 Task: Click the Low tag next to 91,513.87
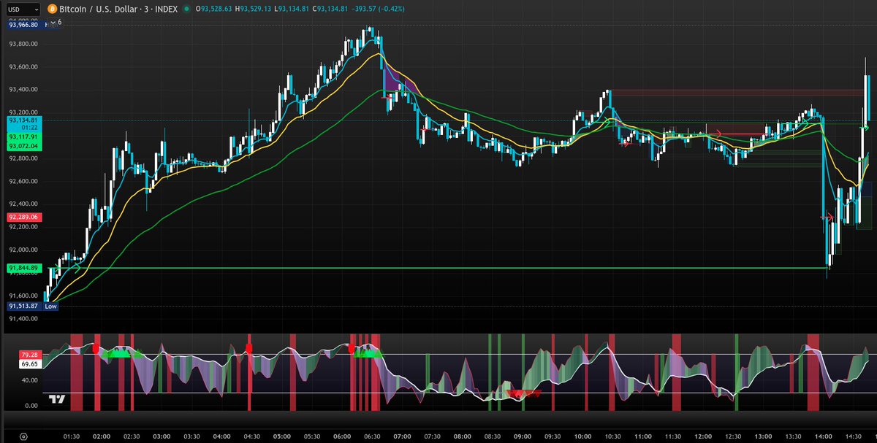coord(50,307)
